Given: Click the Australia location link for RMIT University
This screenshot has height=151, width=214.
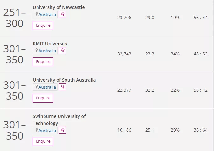Looking at the screenshot, I should 47,51.
